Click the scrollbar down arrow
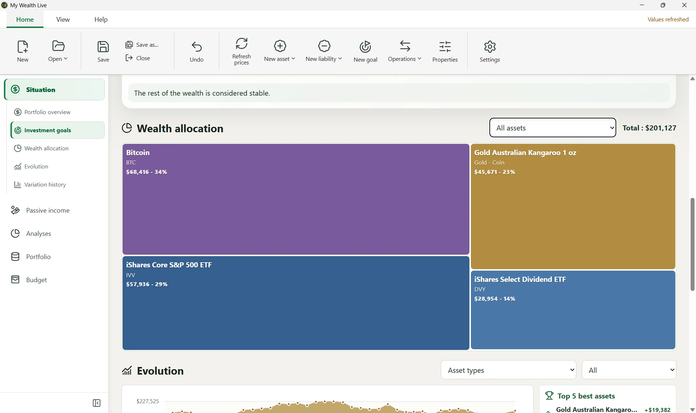The width and height of the screenshot is (696, 413). [x=692, y=410]
